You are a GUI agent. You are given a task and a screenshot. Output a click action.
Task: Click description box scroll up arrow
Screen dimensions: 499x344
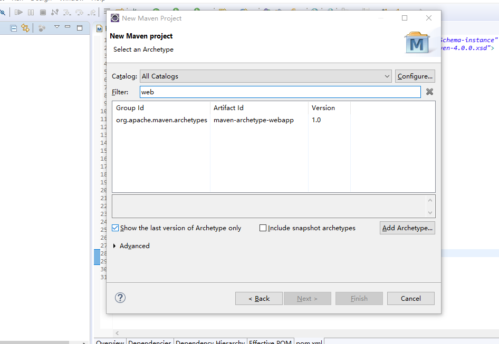point(430,200)
